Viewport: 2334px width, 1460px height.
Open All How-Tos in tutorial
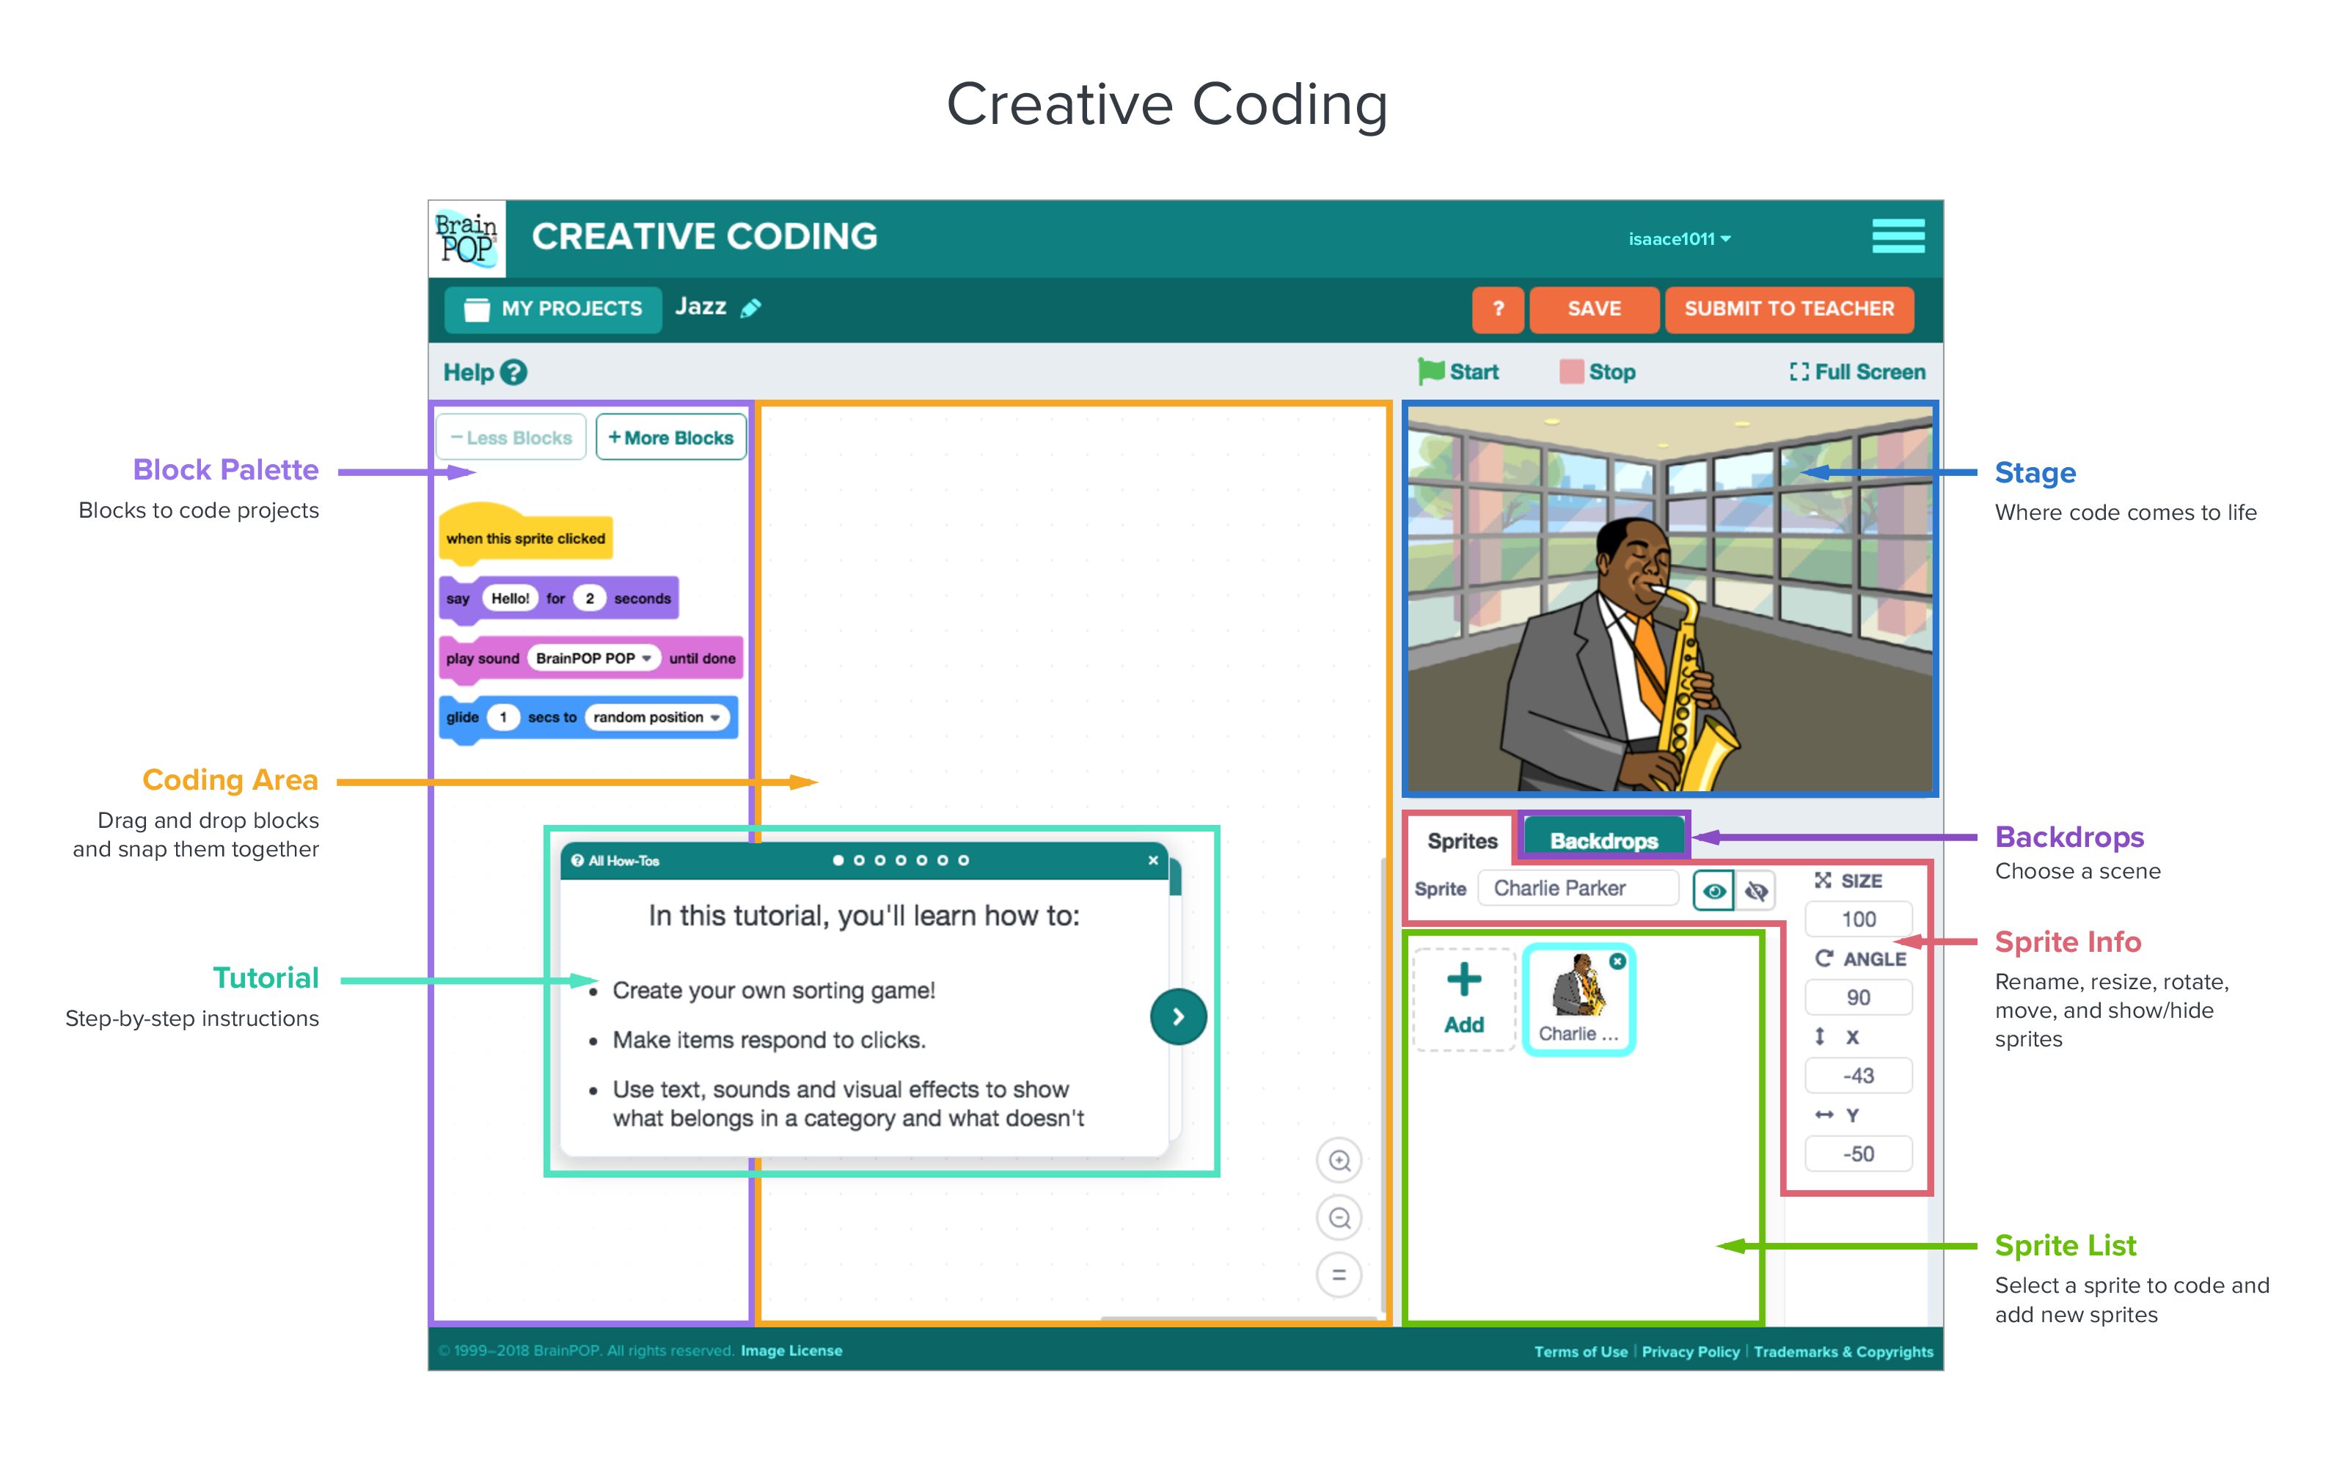point(615,860)
